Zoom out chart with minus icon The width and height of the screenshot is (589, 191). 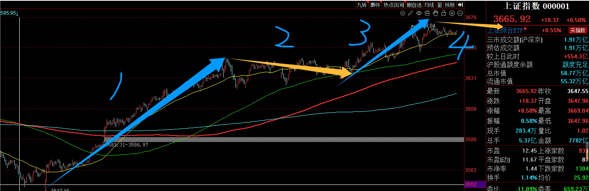[x=460, y=13]
